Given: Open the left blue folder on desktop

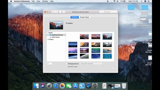Looking at the screenshot, I should coord(131,7).
